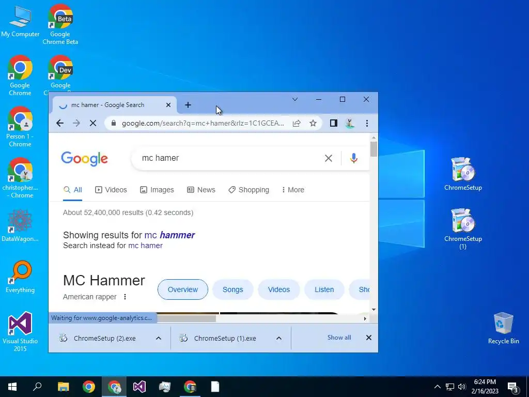Viewport: 529px width, 397px height.
Task: Open the Chrome side panel icon
Action: (334, 123)
